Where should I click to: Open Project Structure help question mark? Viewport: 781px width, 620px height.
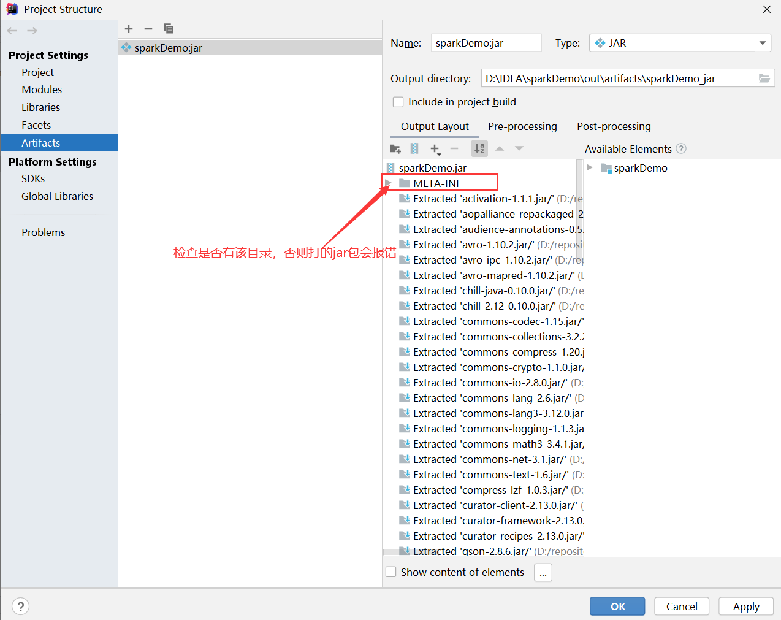(x=21, y=607)
